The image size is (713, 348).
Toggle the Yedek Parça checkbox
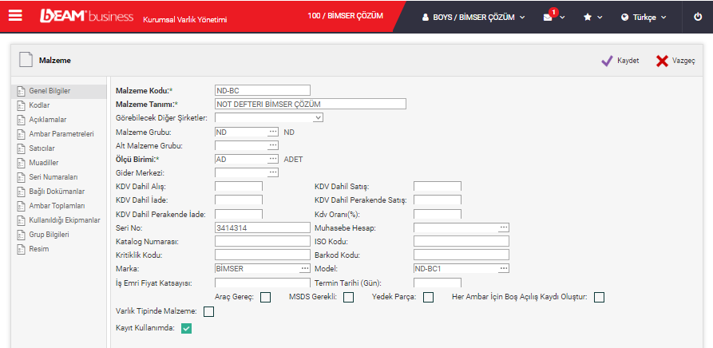point(428,298)
